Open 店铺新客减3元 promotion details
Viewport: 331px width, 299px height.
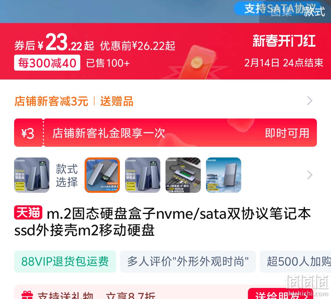click(51, 101)
